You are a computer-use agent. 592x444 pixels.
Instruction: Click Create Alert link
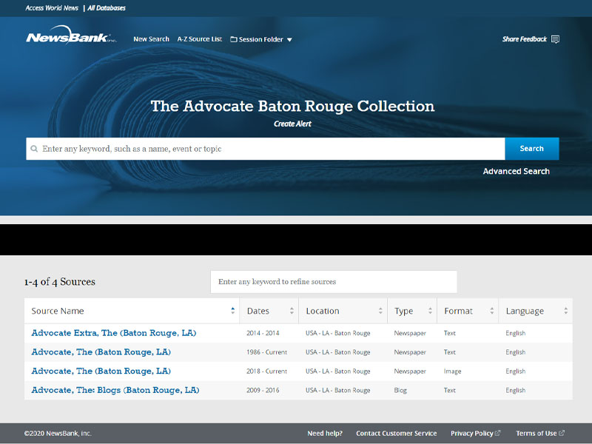click(292, 124)
